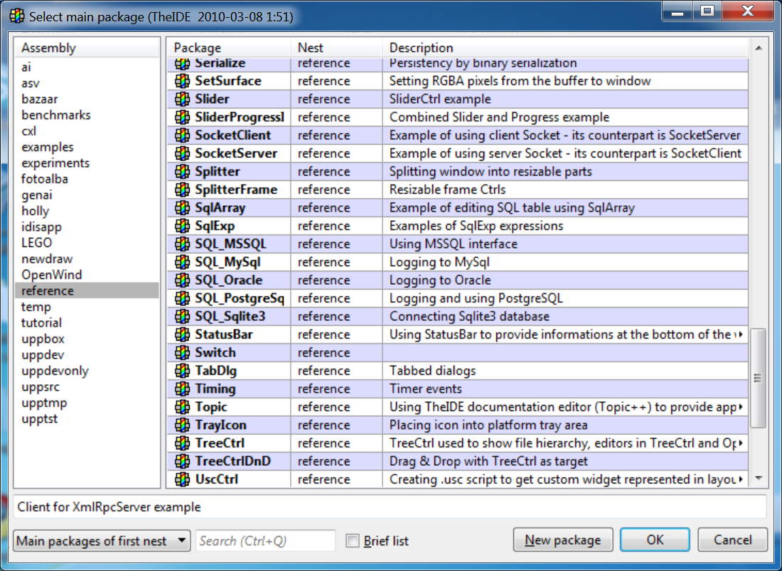
Task: Click the Description column header
Action: [565, 48]
